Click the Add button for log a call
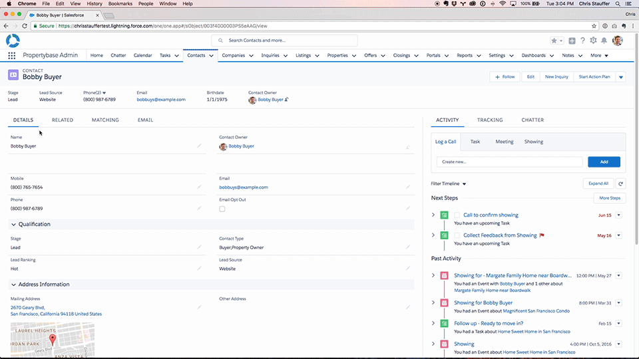Viewport: 639px width, 359px height. coord(604,162)
